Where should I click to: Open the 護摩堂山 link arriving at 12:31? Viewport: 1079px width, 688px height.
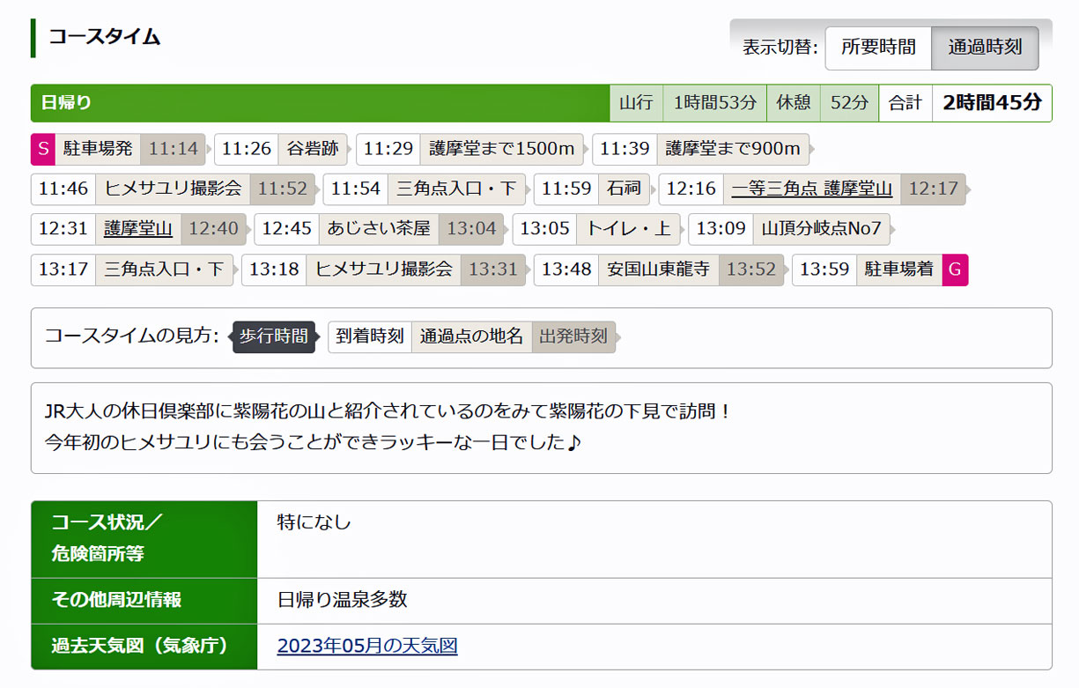138,229
